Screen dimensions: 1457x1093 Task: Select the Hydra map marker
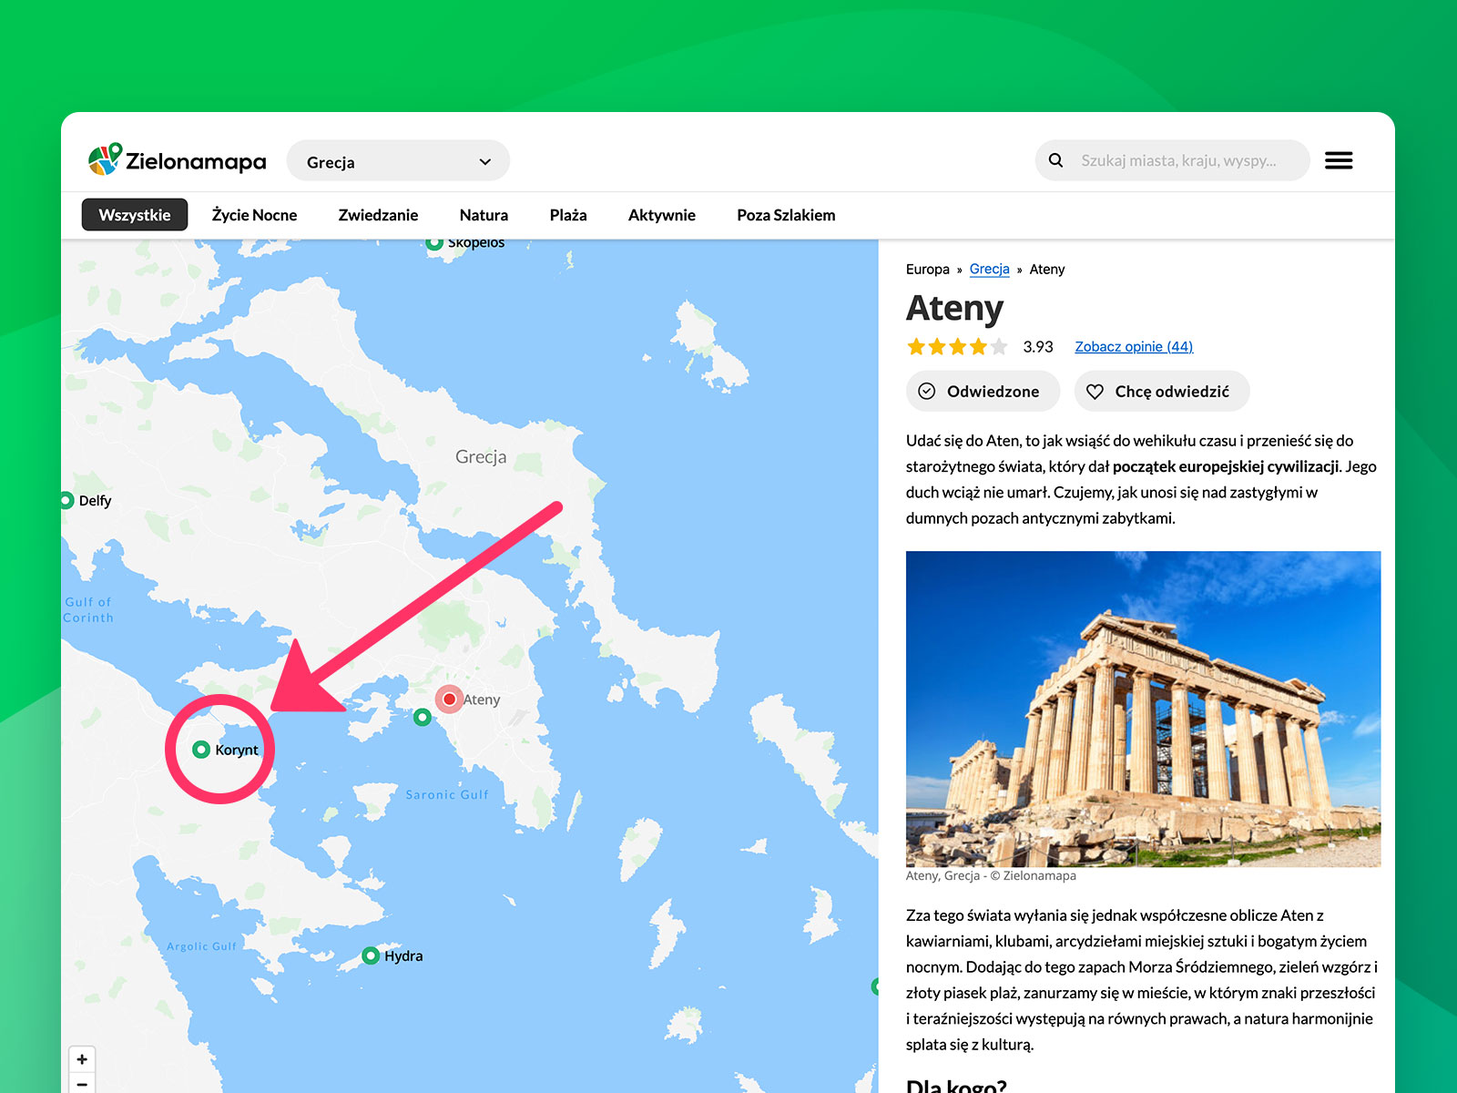(x=370, y=955)
